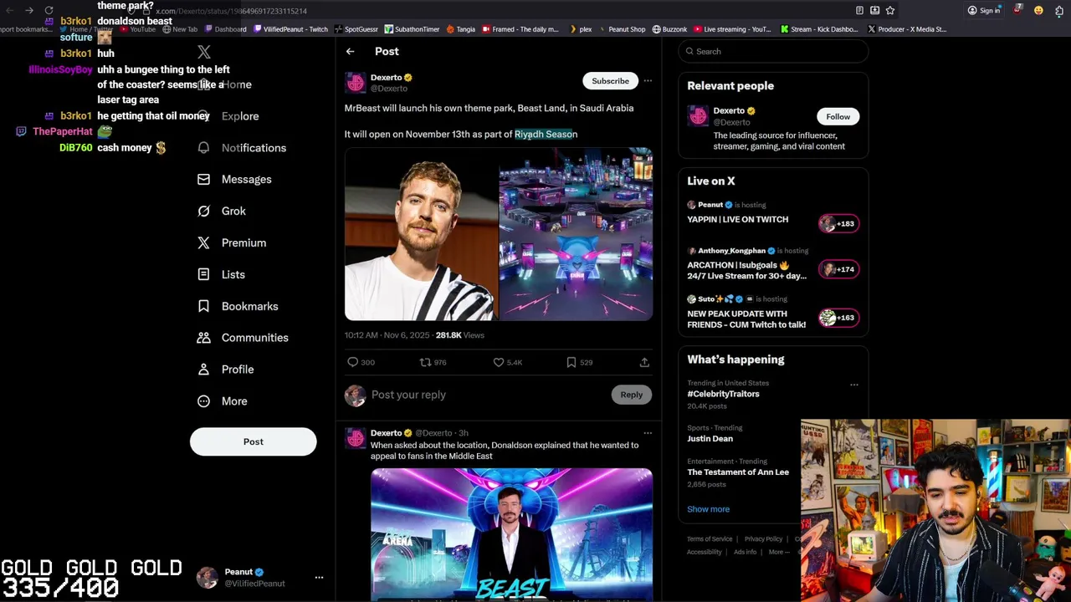Open Bookmarks icon in sidebar
The width and height of the screenshot is (1071, 602).
[203, 306]
